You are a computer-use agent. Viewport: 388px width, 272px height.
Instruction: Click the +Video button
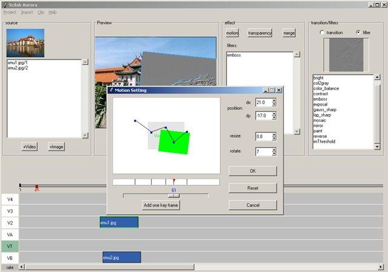[30, 147]
